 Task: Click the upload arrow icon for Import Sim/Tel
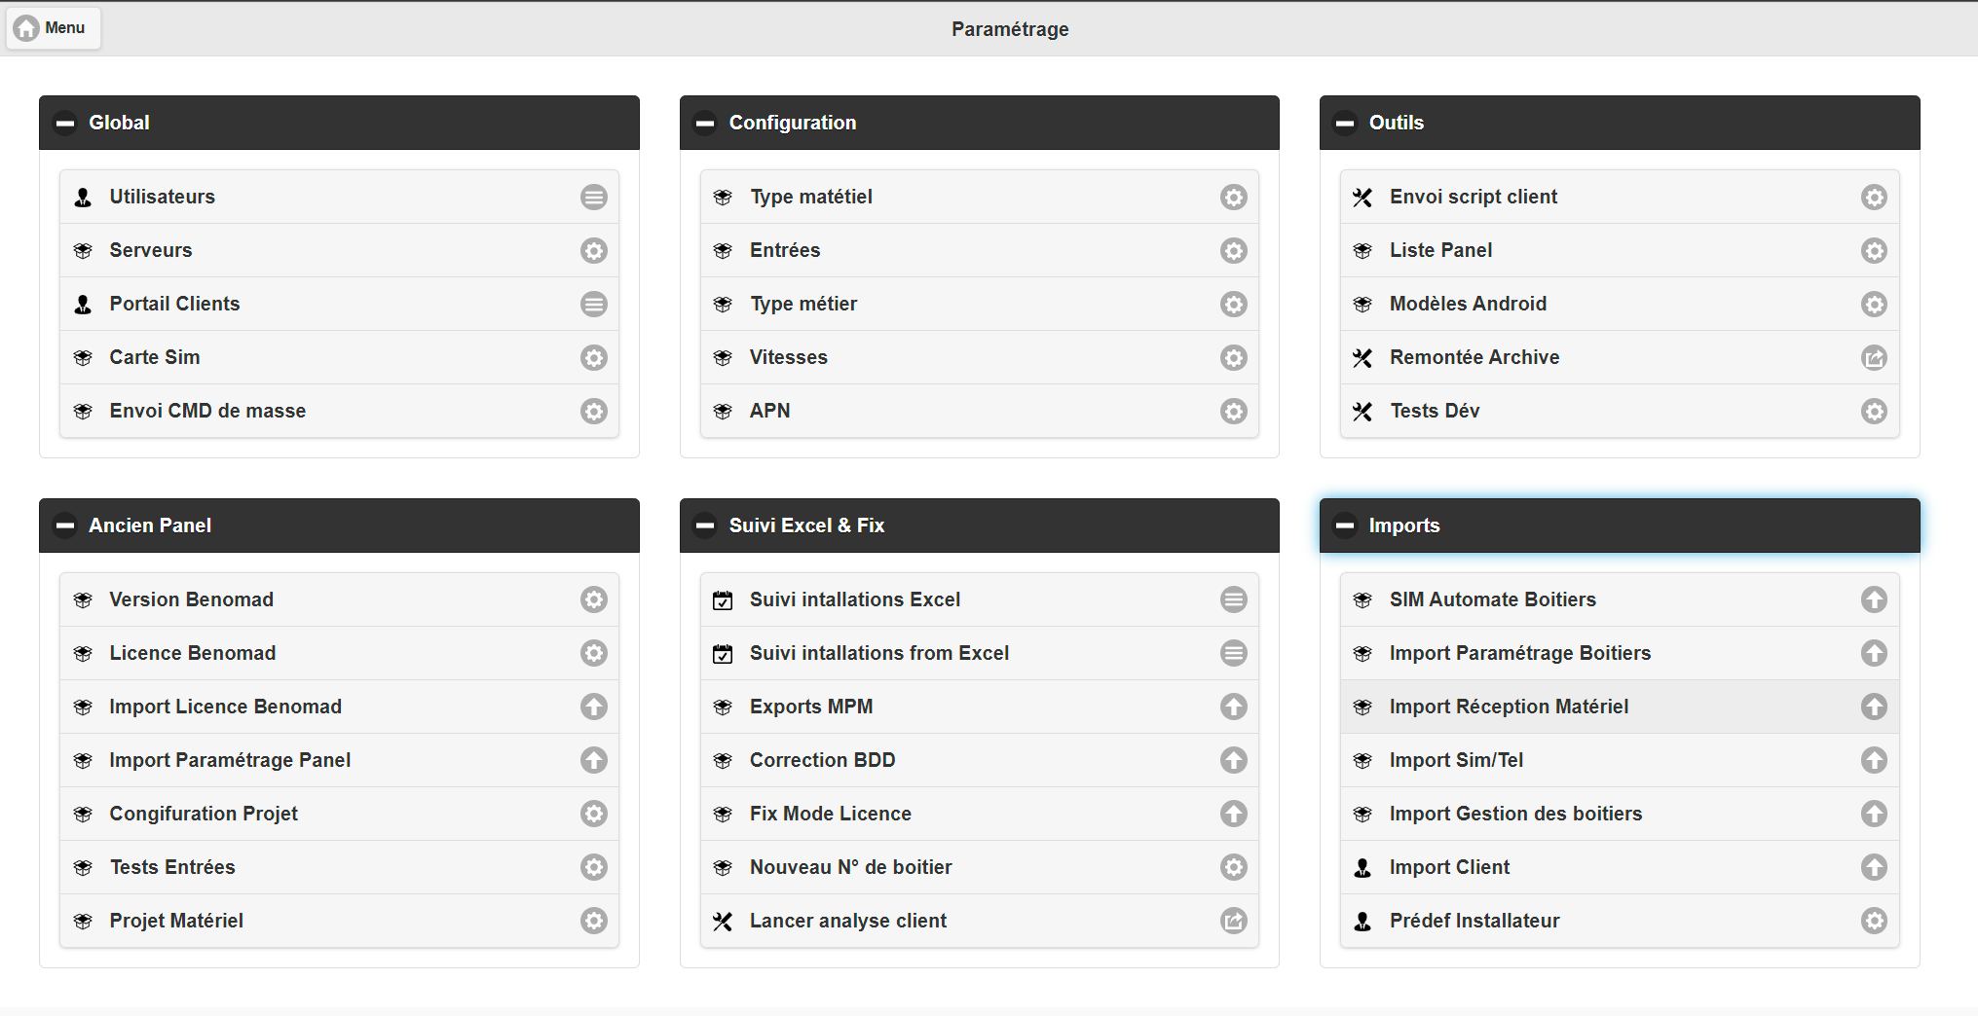tap(1873, 760)
